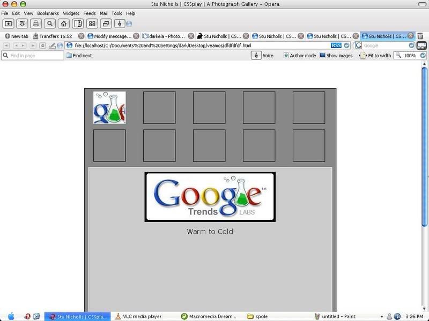The height and width of the screenshot is (321, 429).
Task: Go to the home page icon
Action: tap(64, 24)
